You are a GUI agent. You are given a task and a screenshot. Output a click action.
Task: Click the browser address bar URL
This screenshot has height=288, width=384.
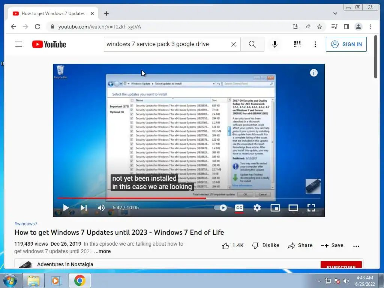(99, 27)
